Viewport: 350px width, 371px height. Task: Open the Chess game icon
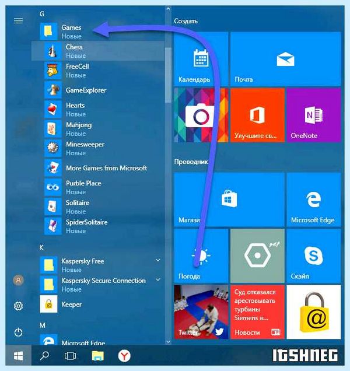52,51
